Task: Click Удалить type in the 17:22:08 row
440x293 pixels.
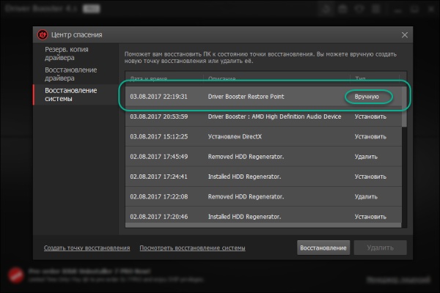Action: point(366,196)
